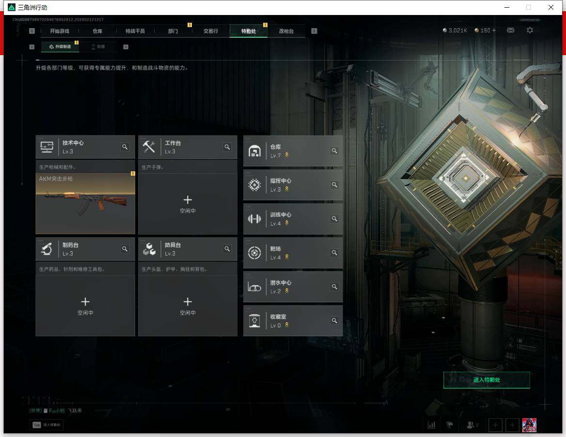Click the 技术中心 title text
Screen dimensions: 566x437
coord(73,143)
